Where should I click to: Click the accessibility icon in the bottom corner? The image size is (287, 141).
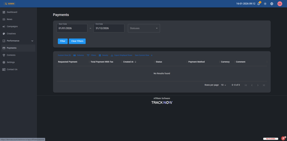coord(283,138)
